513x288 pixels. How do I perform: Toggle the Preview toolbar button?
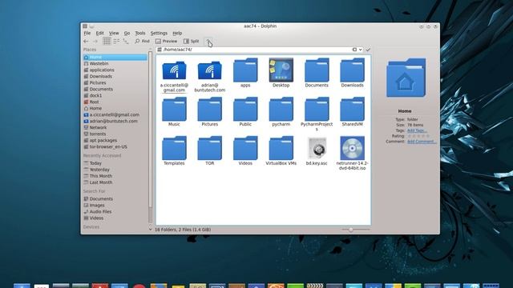point(166,41)
